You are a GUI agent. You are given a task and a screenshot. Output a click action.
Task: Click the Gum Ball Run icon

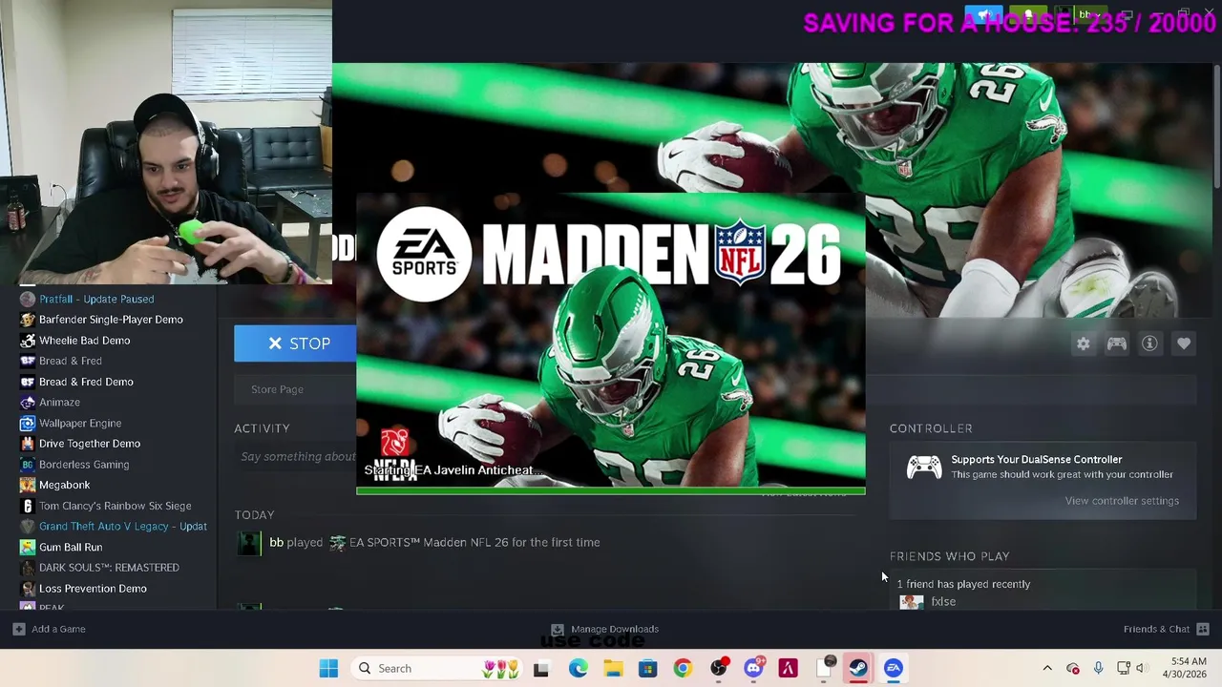click(x=27, y=548)
